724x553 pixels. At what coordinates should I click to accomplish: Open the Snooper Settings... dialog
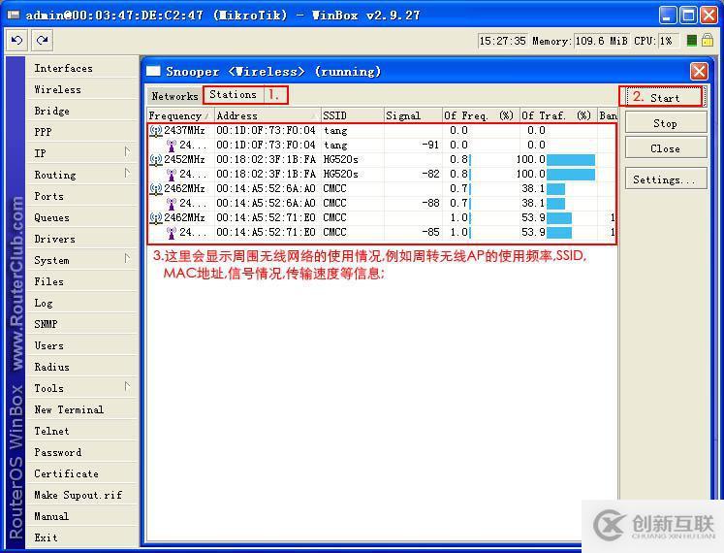click(665, 179)
